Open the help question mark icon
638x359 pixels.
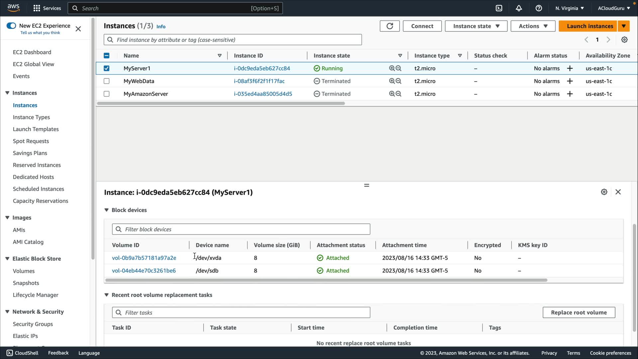(539, 8)
